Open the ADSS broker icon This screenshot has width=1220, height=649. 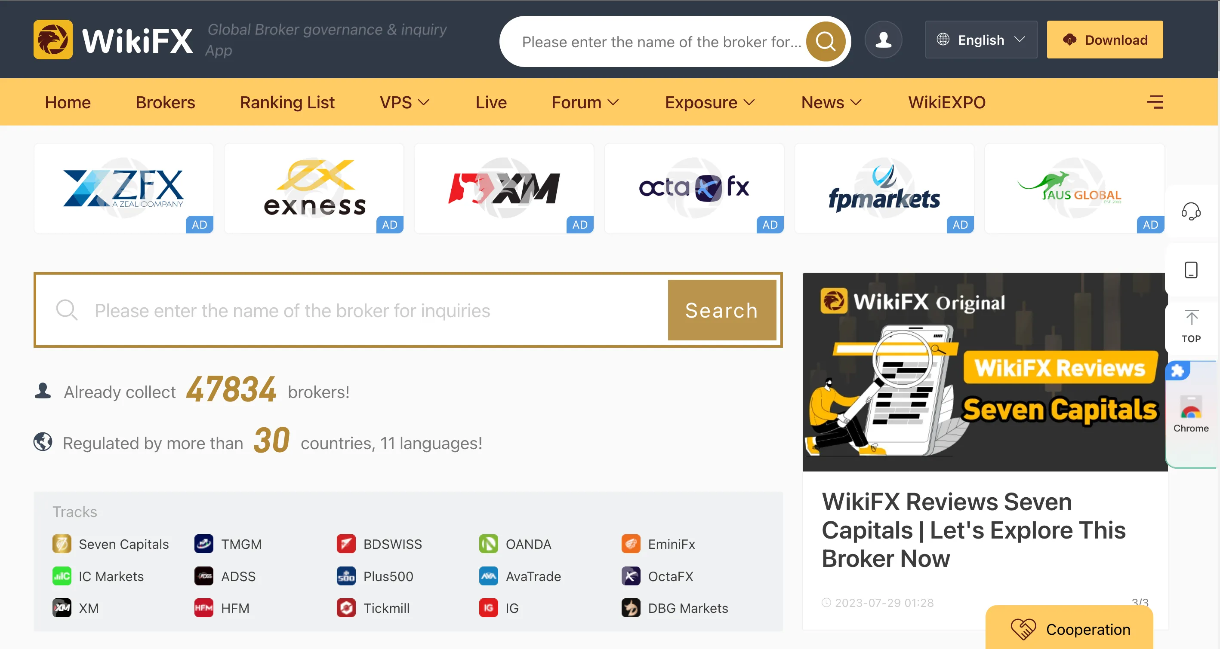click(204, 576)
